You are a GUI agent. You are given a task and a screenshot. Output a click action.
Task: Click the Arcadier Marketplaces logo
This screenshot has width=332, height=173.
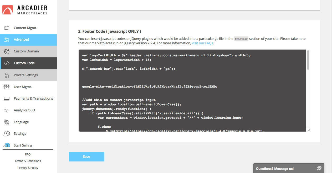click(x=25, y=10)
